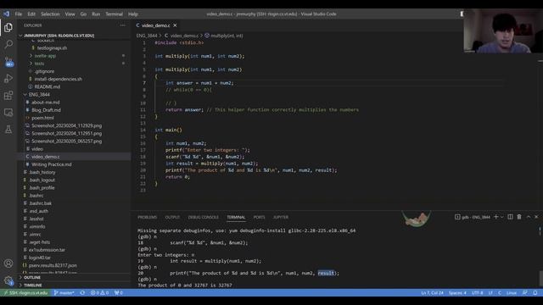Open the Go menu
The width and height of the screenshot is (543, 305).
pyautogui.click(x=83, y=14)
